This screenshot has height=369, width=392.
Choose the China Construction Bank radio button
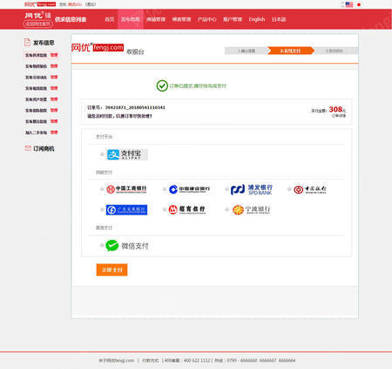[165, 189]
